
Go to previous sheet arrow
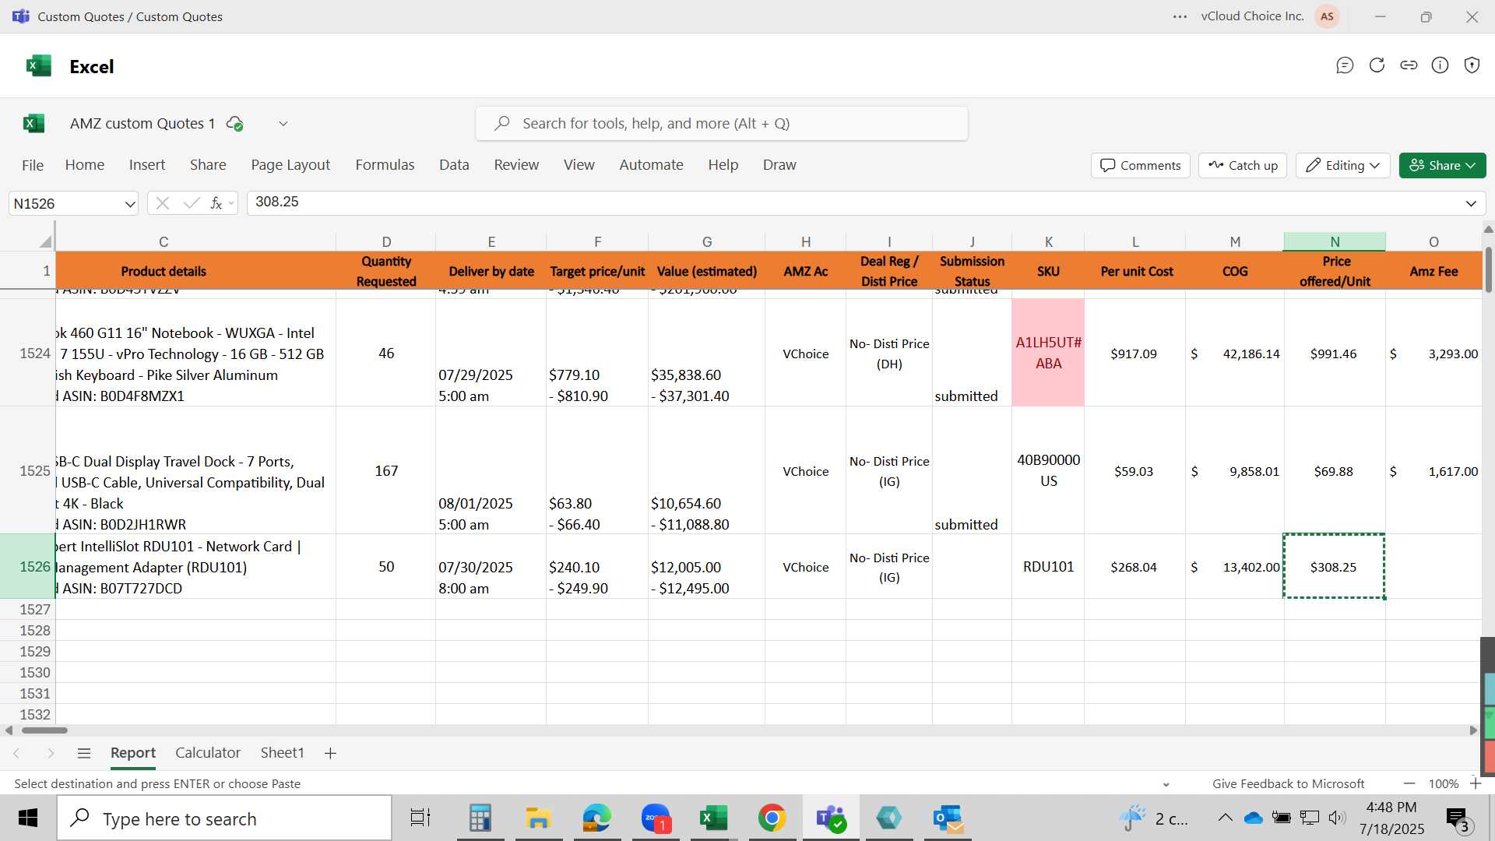16,753
